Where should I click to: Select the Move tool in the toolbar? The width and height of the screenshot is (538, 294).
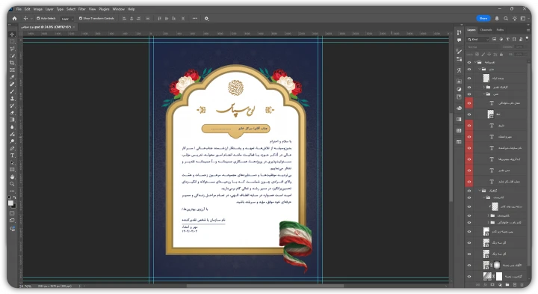[x=13, y=34]
